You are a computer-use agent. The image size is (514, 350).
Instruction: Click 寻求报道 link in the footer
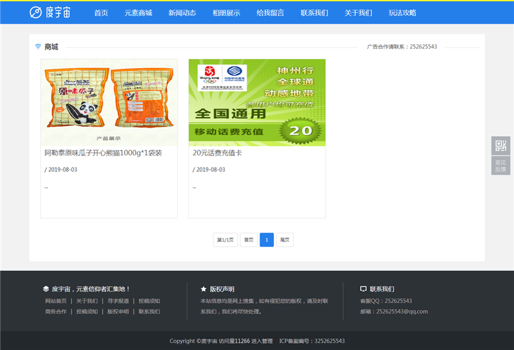point(118,301)
